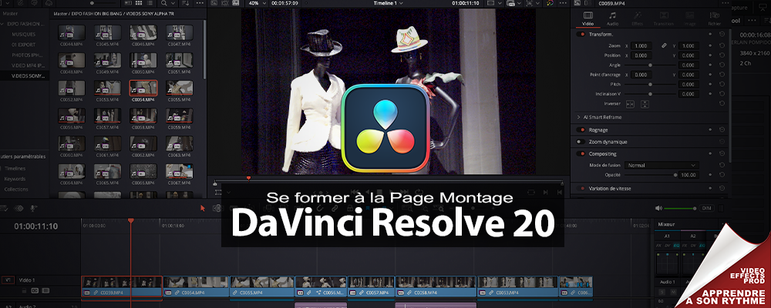Adjust the Pitch slider

point(650,85)
